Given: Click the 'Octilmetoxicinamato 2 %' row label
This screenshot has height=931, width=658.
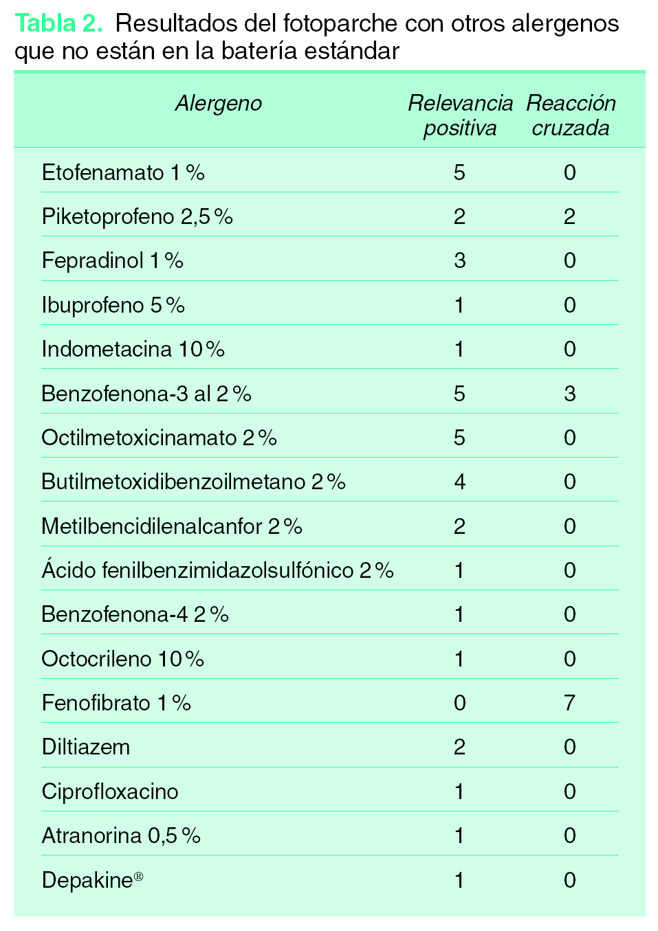Looking at the screenshot, I should point(159,438).
